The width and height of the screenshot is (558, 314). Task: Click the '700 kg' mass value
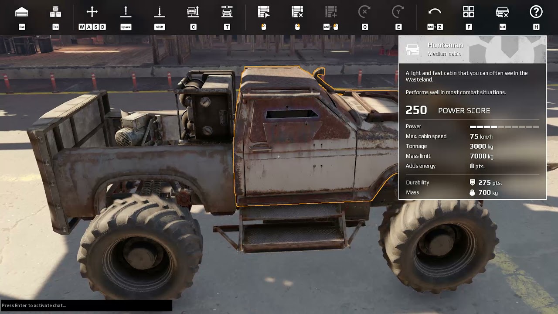[x=488, y=192]
